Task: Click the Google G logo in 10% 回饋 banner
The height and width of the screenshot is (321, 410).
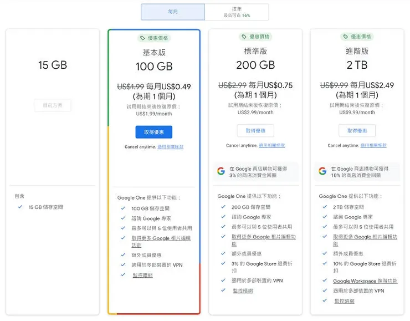Action: coord(322,171)
